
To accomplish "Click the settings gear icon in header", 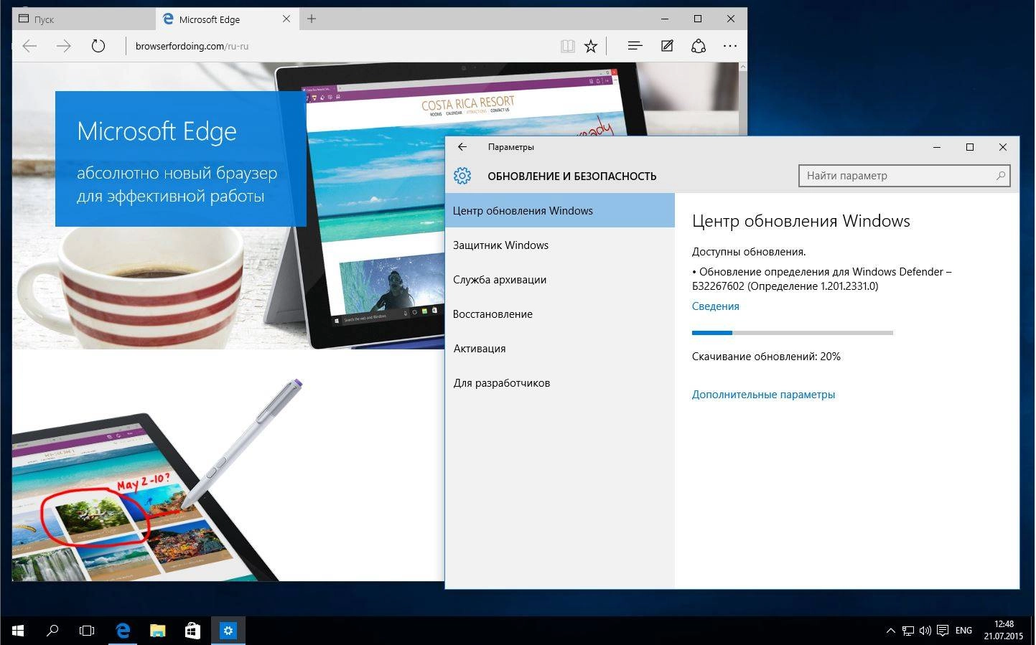I will click(462, 176).
